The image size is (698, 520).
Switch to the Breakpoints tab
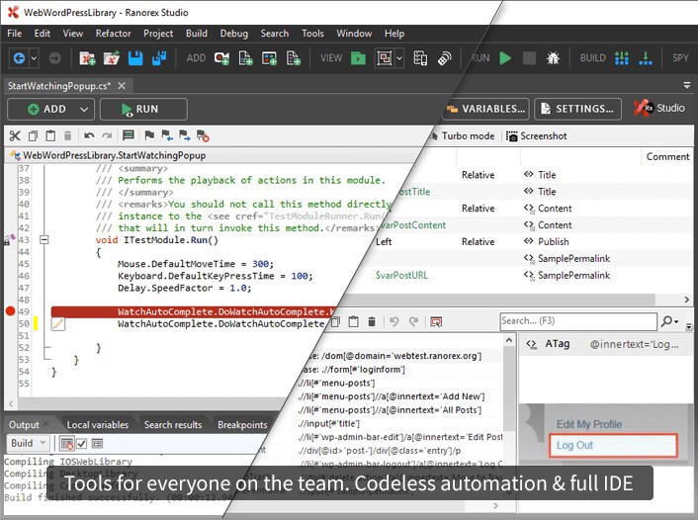(241, 425)
